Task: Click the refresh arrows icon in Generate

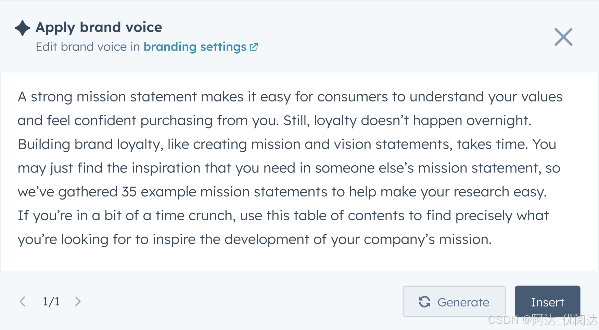Action: (424, 302)
